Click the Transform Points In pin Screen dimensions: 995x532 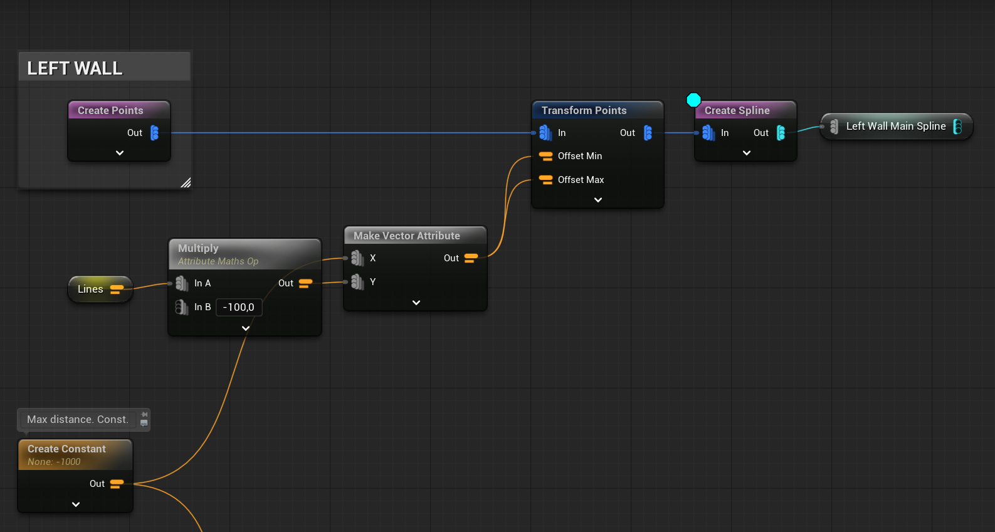click(545, 133)
